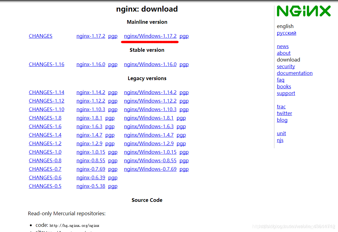The width and height of the screenshot is (338, 232).
Task: Download nginx/Windows-1.8.1
Action: point(149,118)
